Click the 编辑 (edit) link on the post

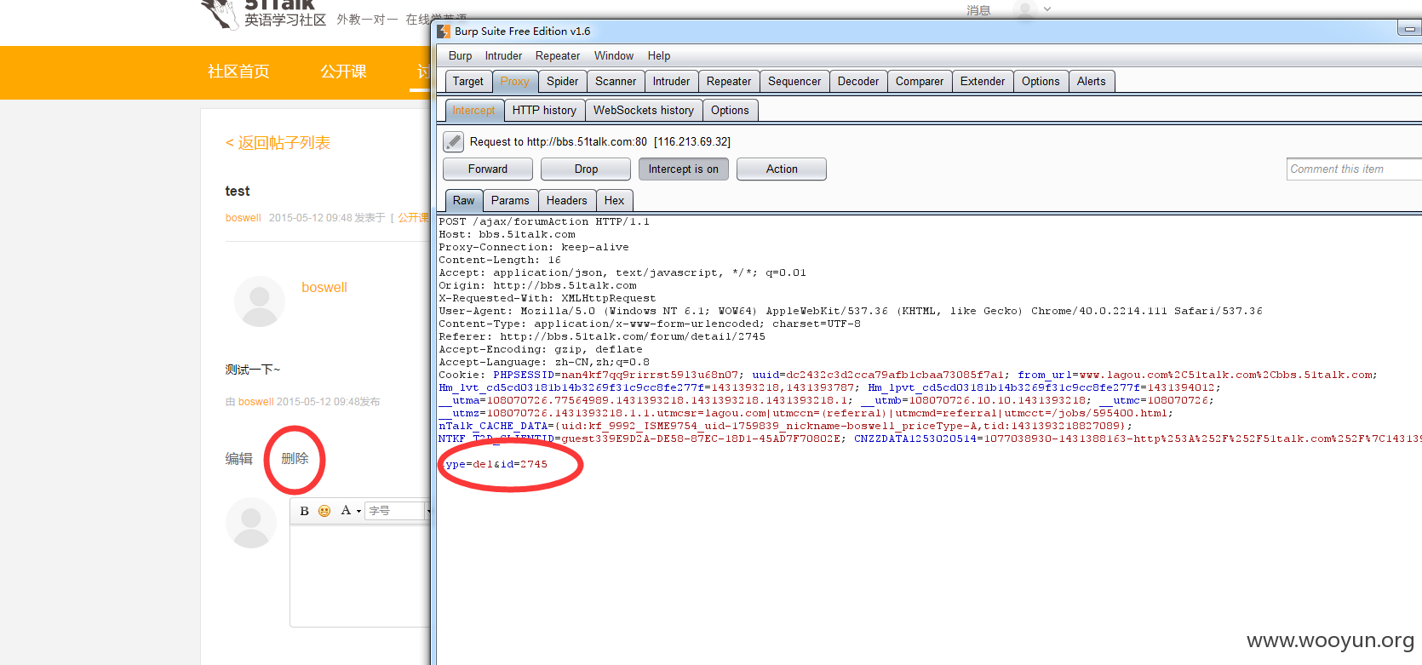coord(239,458)
